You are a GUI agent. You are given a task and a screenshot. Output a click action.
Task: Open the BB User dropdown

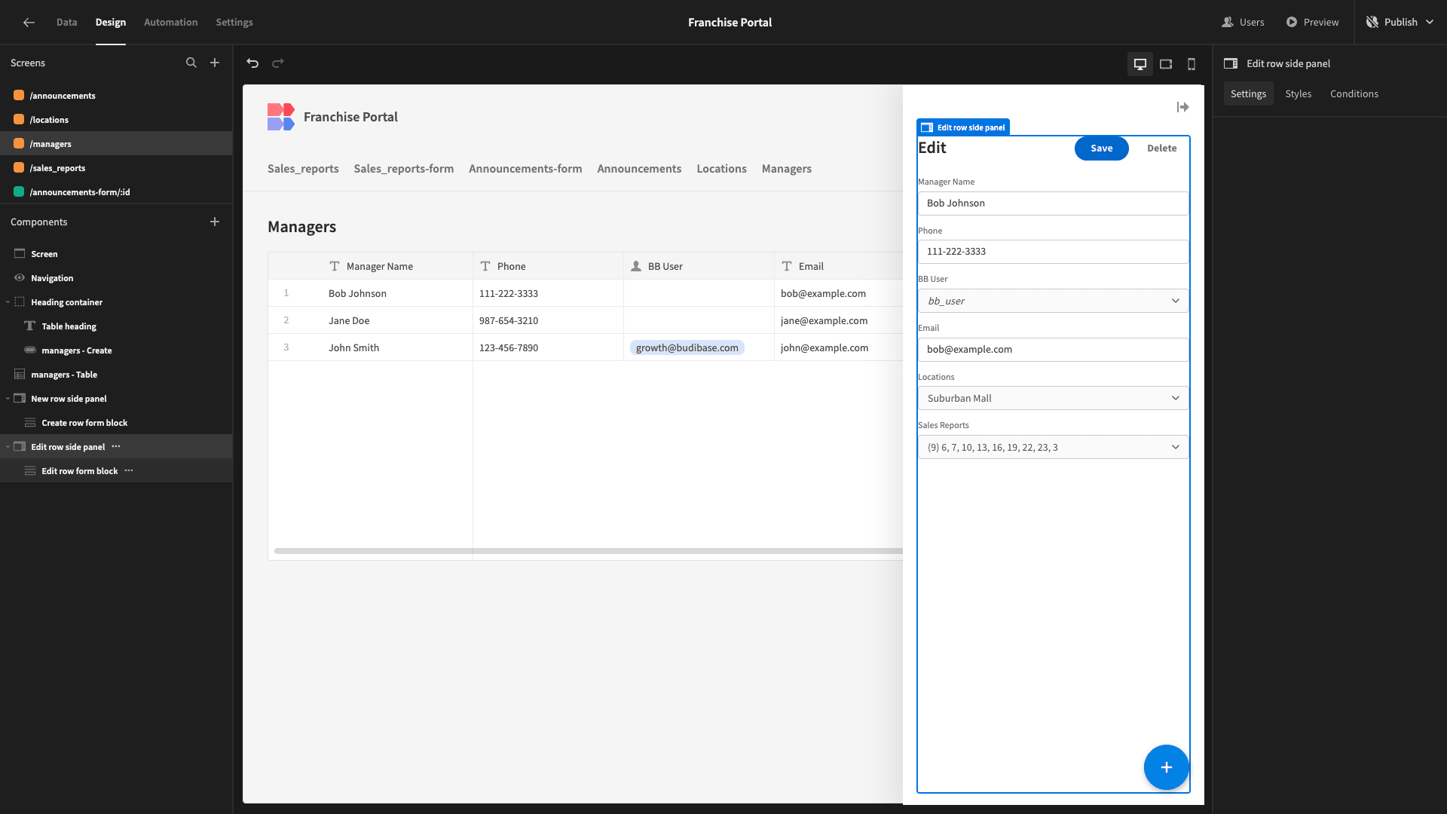tap(1053, 301)
